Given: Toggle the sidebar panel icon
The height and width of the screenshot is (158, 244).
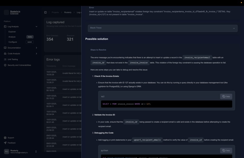Looking at the screenshot, I should (45, 12).
